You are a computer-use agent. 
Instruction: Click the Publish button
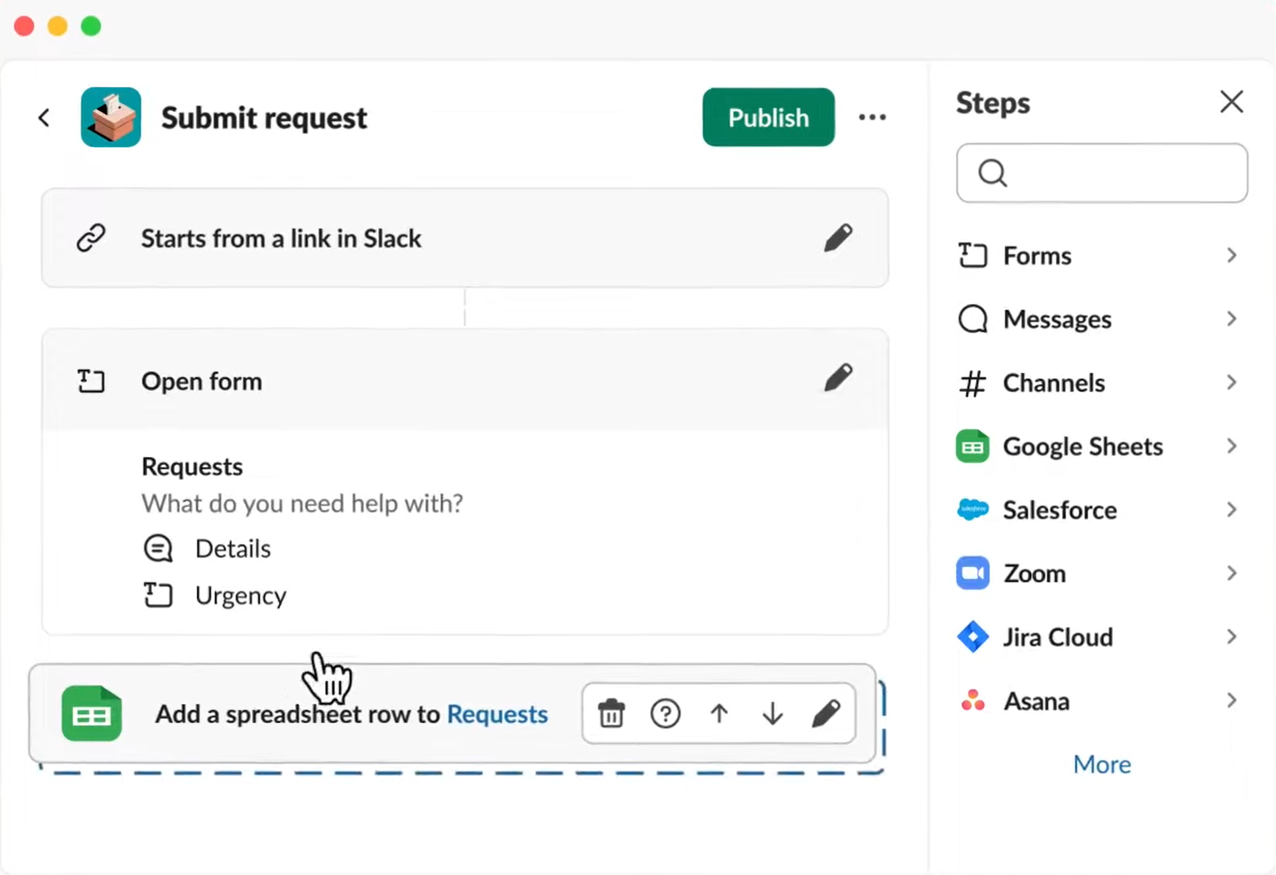[768, 117]
